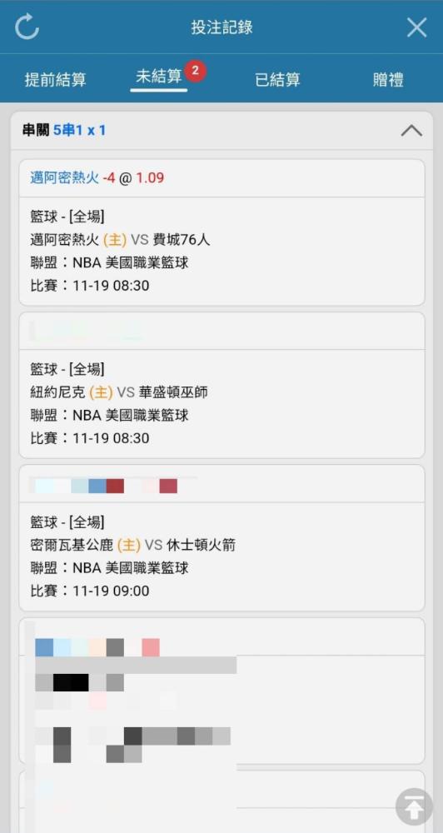Open the 已結算 tab

(277, 80)
